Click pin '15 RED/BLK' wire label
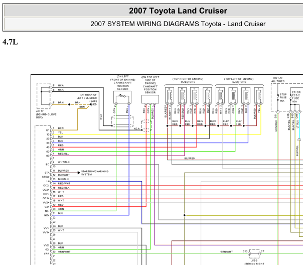 pos(61,188)
